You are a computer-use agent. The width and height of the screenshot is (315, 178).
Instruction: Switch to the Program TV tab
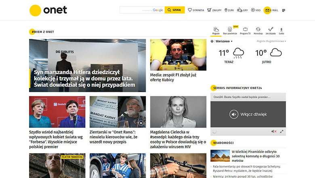tap(245, 31)
